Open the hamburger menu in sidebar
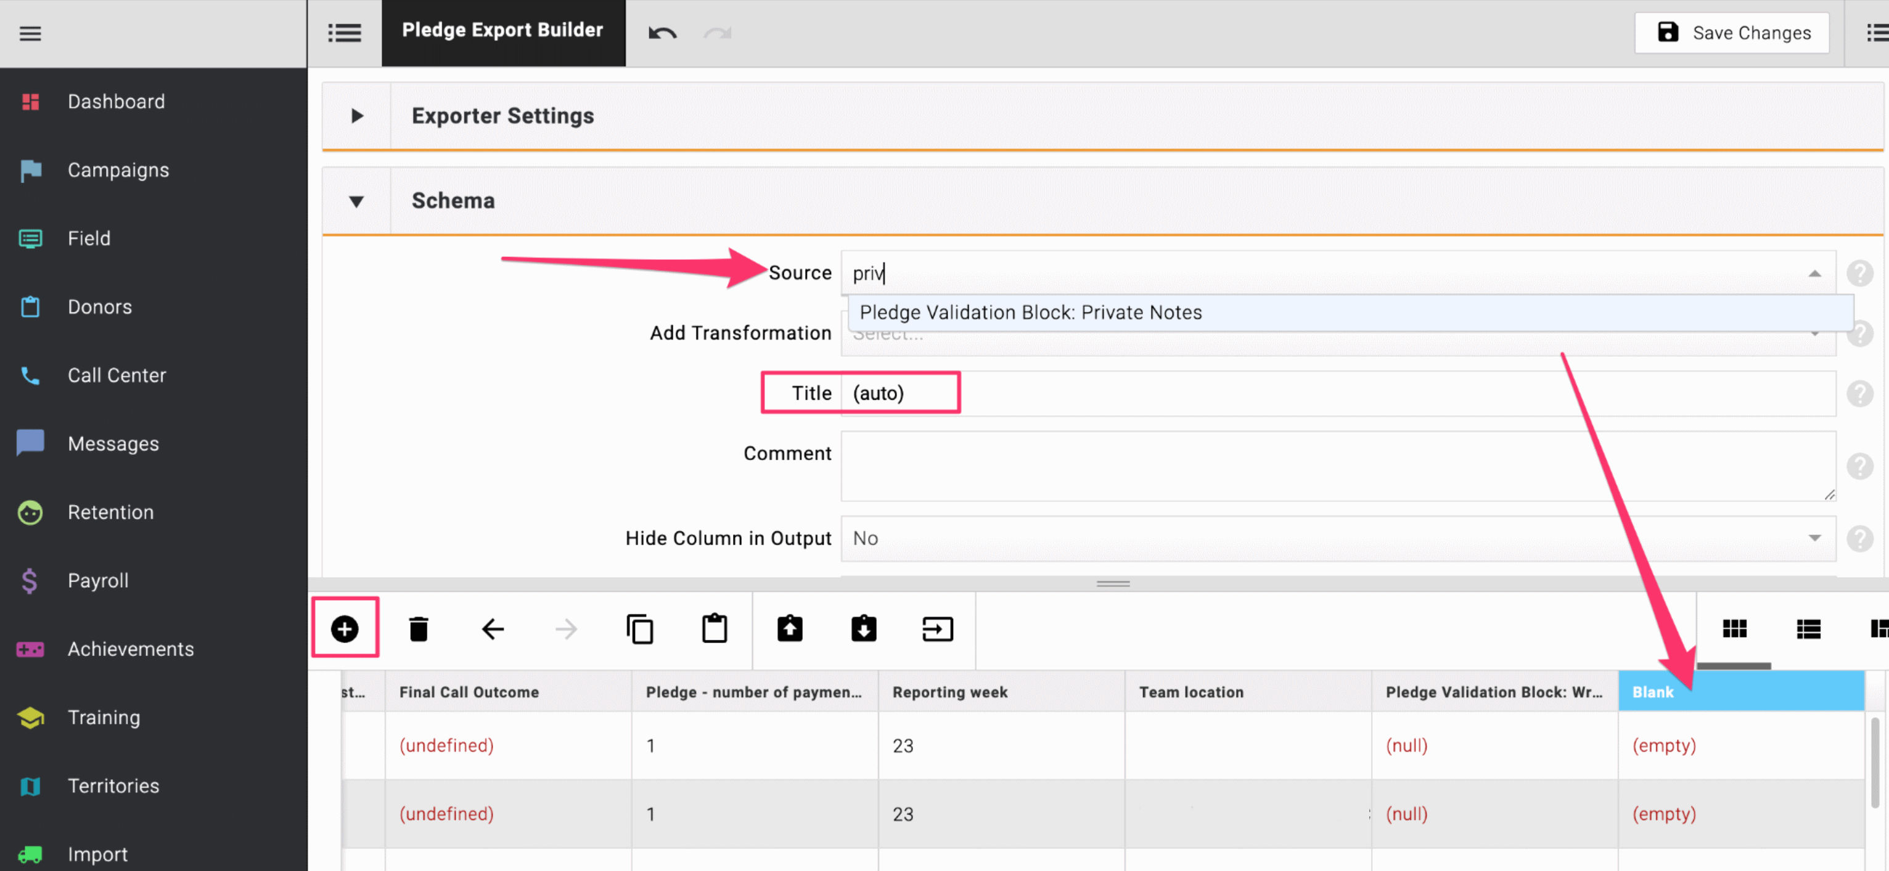 [x=30, y=33]
